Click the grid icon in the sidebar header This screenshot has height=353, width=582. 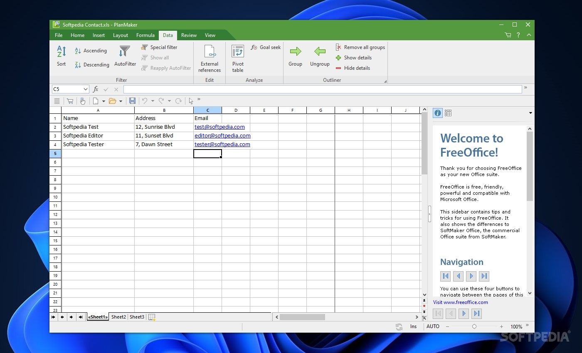448,113
